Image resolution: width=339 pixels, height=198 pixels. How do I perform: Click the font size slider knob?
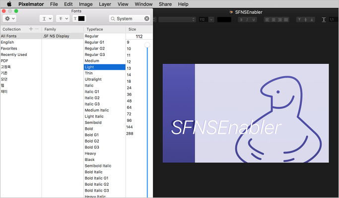coord(147,45)
